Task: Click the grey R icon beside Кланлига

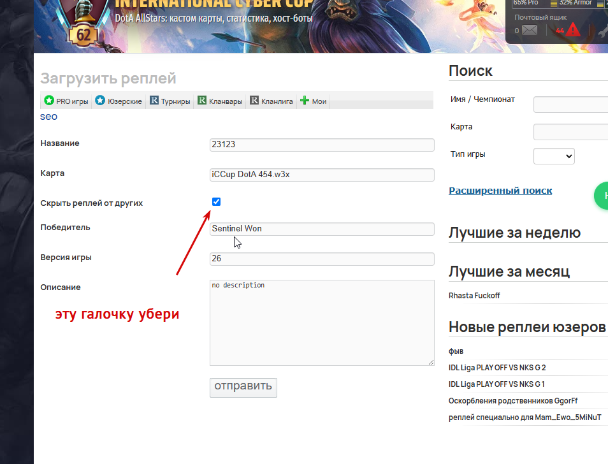Action: (x=254, y=101)
